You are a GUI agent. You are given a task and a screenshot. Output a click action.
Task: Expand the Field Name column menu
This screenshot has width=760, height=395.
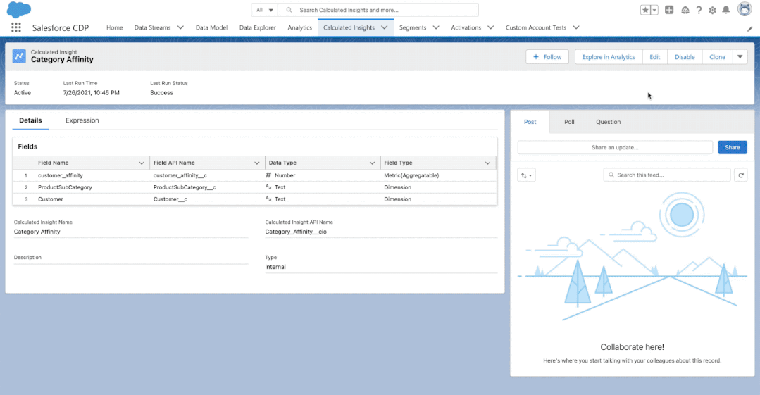142,163
